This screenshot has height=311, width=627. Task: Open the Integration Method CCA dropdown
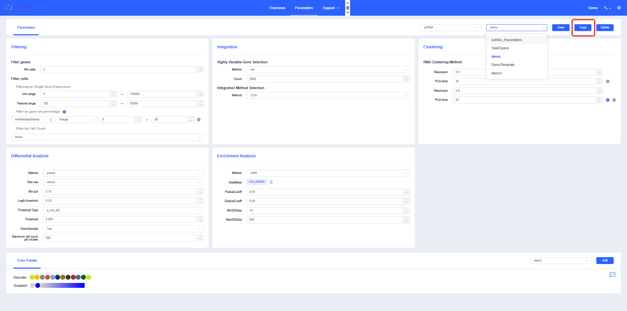[328, 95]
